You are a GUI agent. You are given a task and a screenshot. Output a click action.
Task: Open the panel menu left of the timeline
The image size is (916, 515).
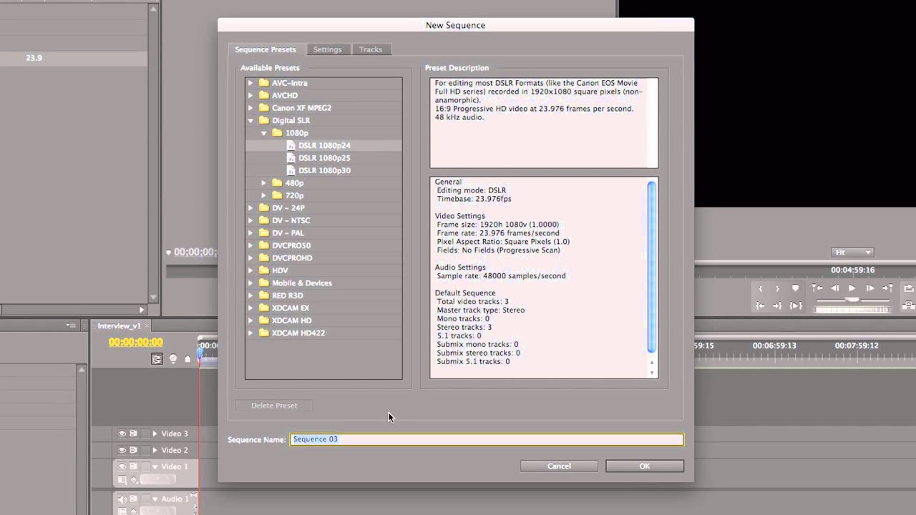(71, 325)
